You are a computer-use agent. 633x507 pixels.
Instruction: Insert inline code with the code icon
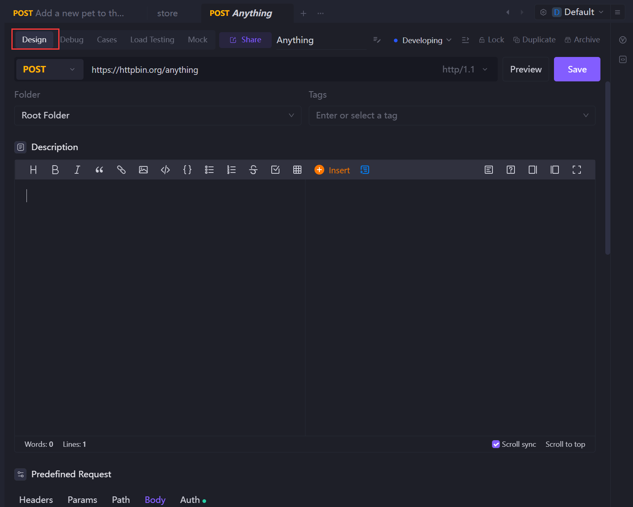point(165,170)
